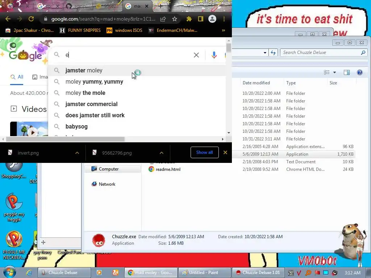Screen dimensions: 371x278
Task: Open a new Chrome tab with plus
Action: (x=160, y=6)
